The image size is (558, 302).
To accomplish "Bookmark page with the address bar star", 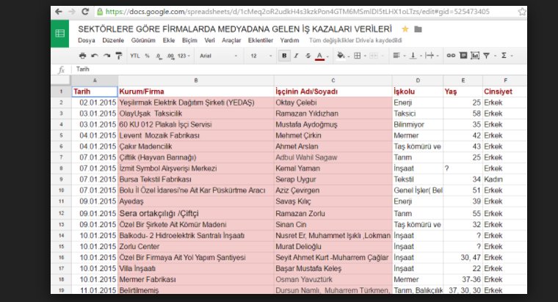I will coord(522,12).
